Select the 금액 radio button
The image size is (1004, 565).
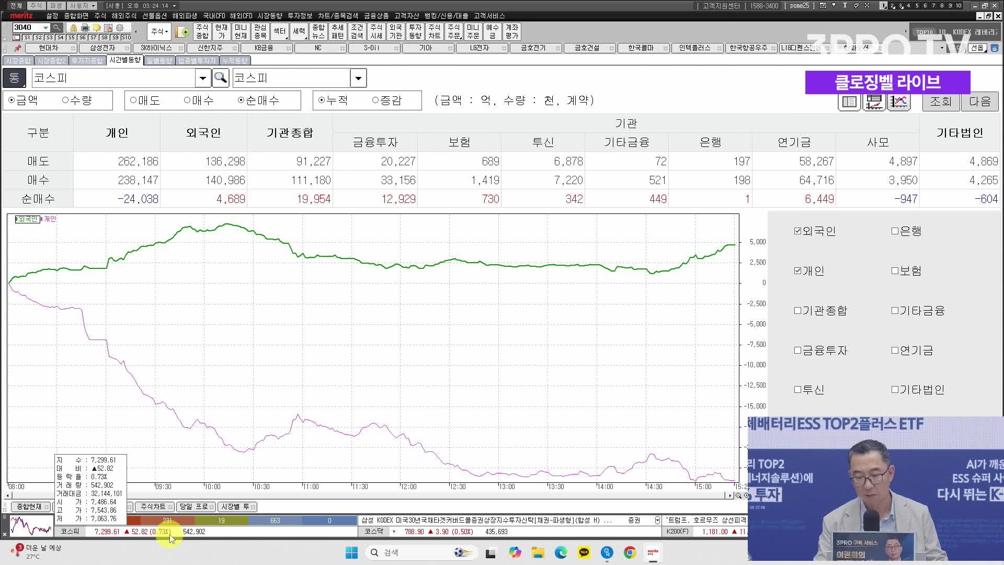tap(12, 100)
